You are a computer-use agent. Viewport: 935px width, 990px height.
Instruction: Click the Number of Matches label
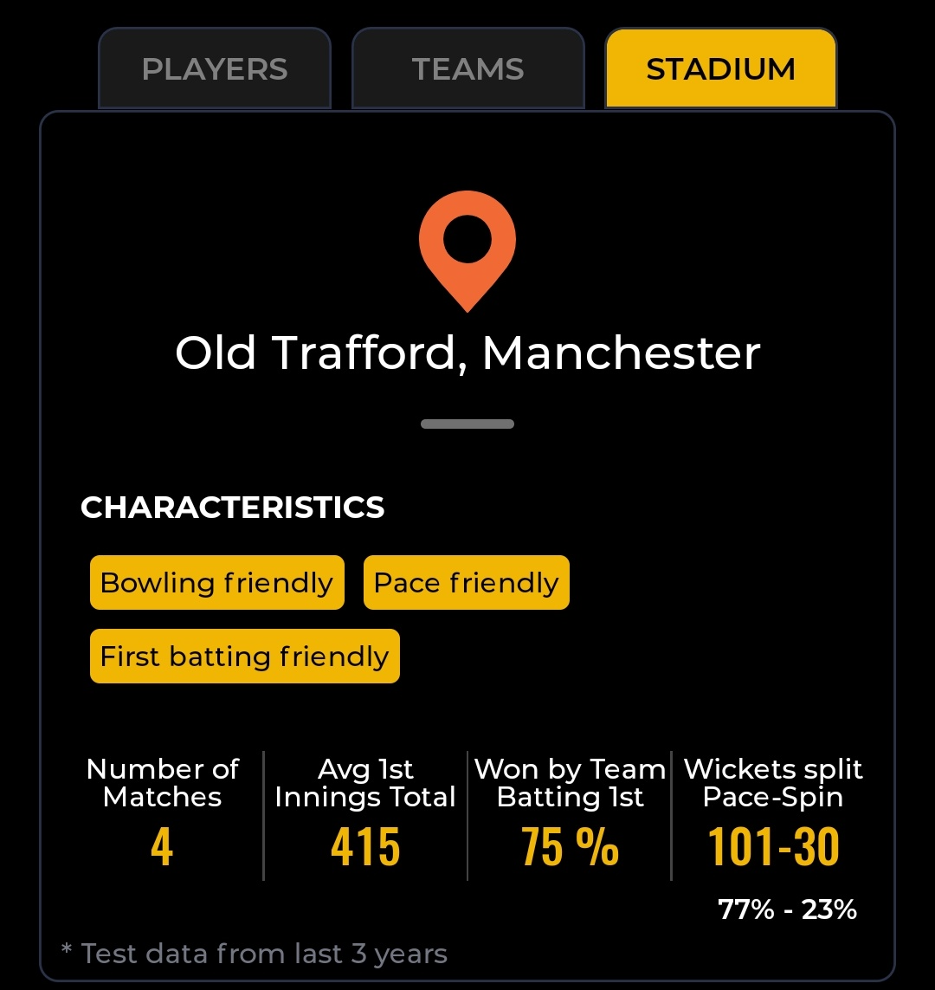click(x=163, y=783)
